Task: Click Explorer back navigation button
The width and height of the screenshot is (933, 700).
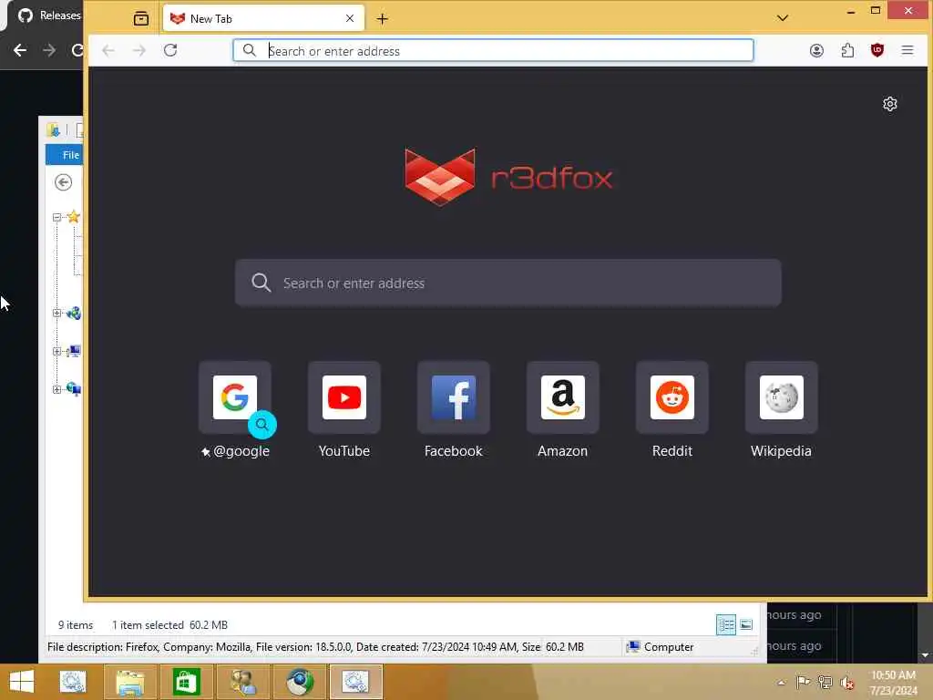Action: pos(63,182)
